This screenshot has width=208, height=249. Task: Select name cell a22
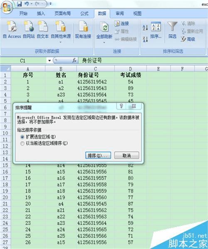coord(61,217)
